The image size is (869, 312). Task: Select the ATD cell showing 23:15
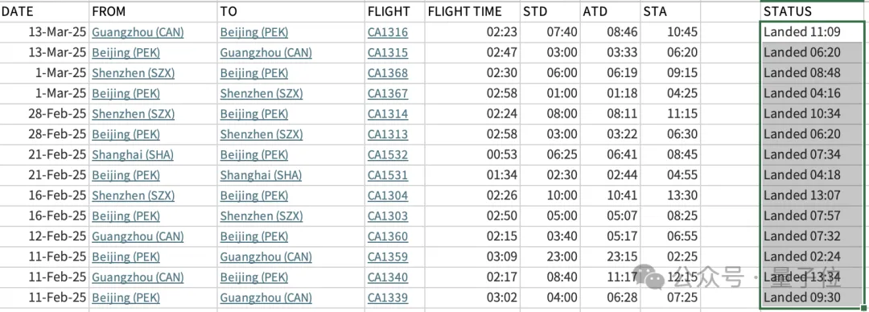610,257
